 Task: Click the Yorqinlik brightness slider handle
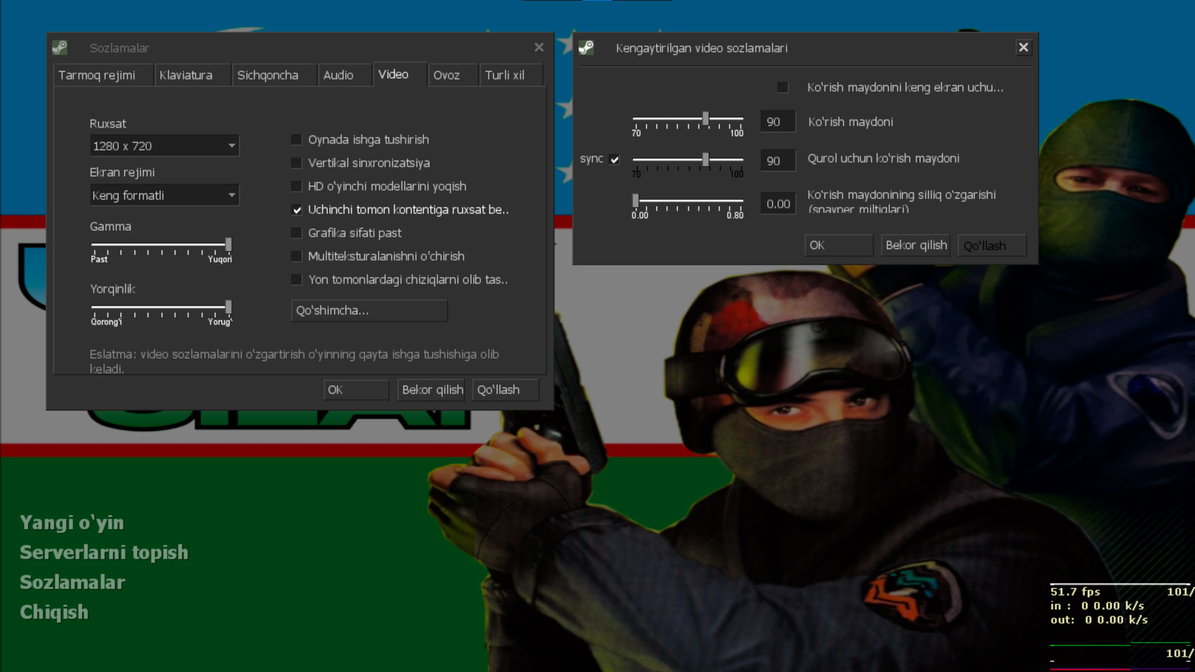pos(228,307)
